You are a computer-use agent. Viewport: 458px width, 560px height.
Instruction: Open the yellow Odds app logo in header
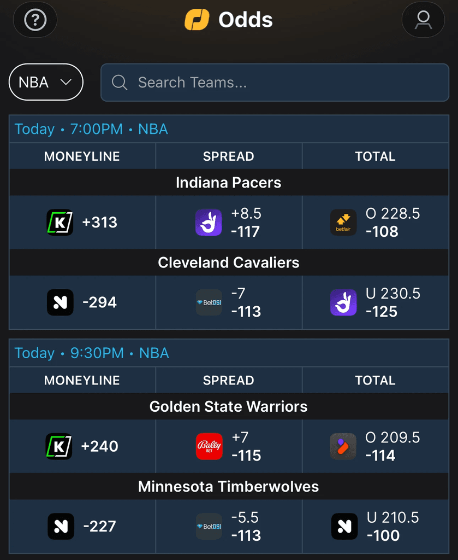tap(197, 19)
